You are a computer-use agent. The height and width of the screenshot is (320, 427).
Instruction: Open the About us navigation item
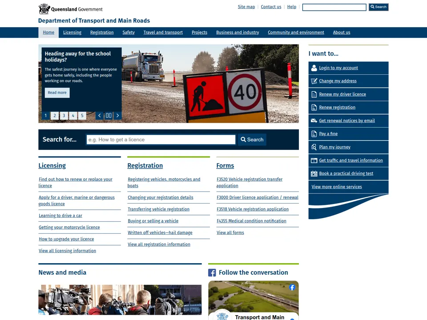pyautogui.click(x=342, y=32)
